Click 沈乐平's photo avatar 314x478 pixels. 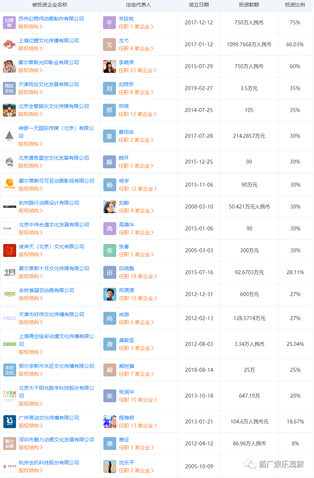point(110,467)
